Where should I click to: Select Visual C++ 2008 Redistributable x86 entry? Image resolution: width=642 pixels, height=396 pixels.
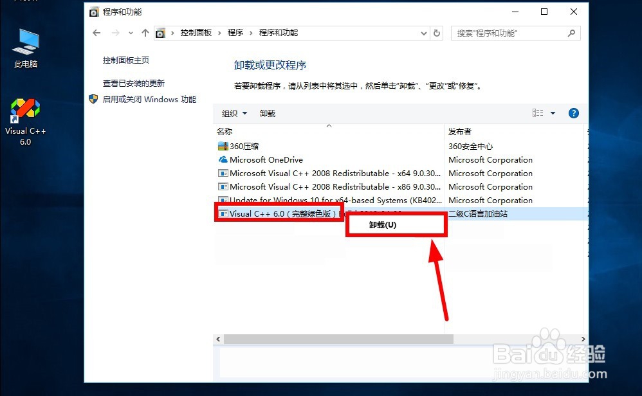coord(335,186)
